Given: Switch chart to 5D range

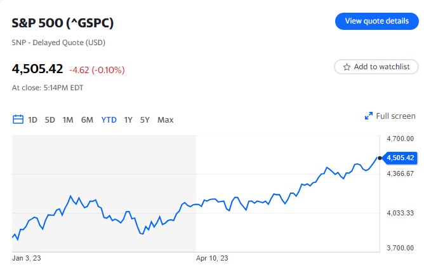Looking at the screenshot, I should pos(50,119).
